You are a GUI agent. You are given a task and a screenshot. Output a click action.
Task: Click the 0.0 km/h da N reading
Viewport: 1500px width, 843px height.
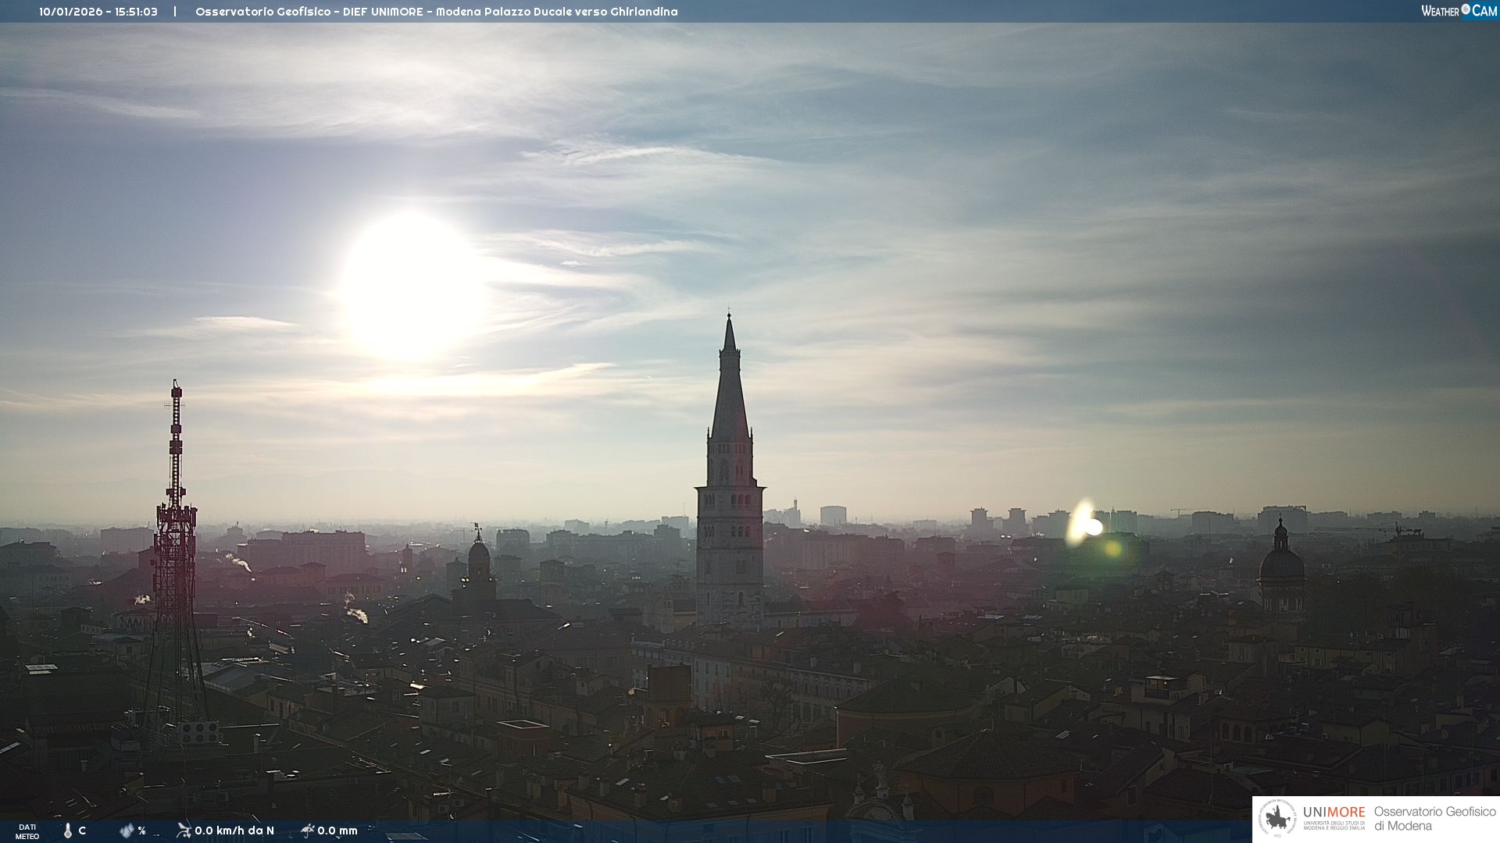[234, 831]
